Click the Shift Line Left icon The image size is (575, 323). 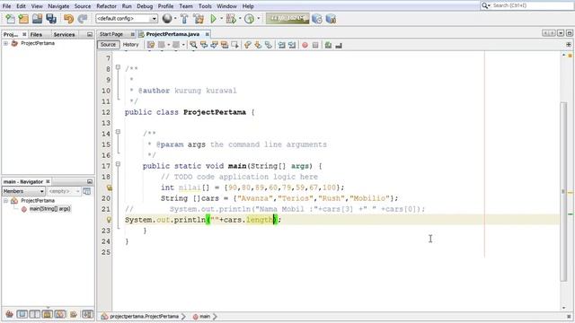click(281, 45)
